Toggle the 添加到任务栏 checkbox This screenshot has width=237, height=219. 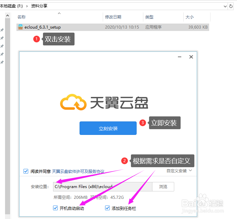click(x=107, y=208)
